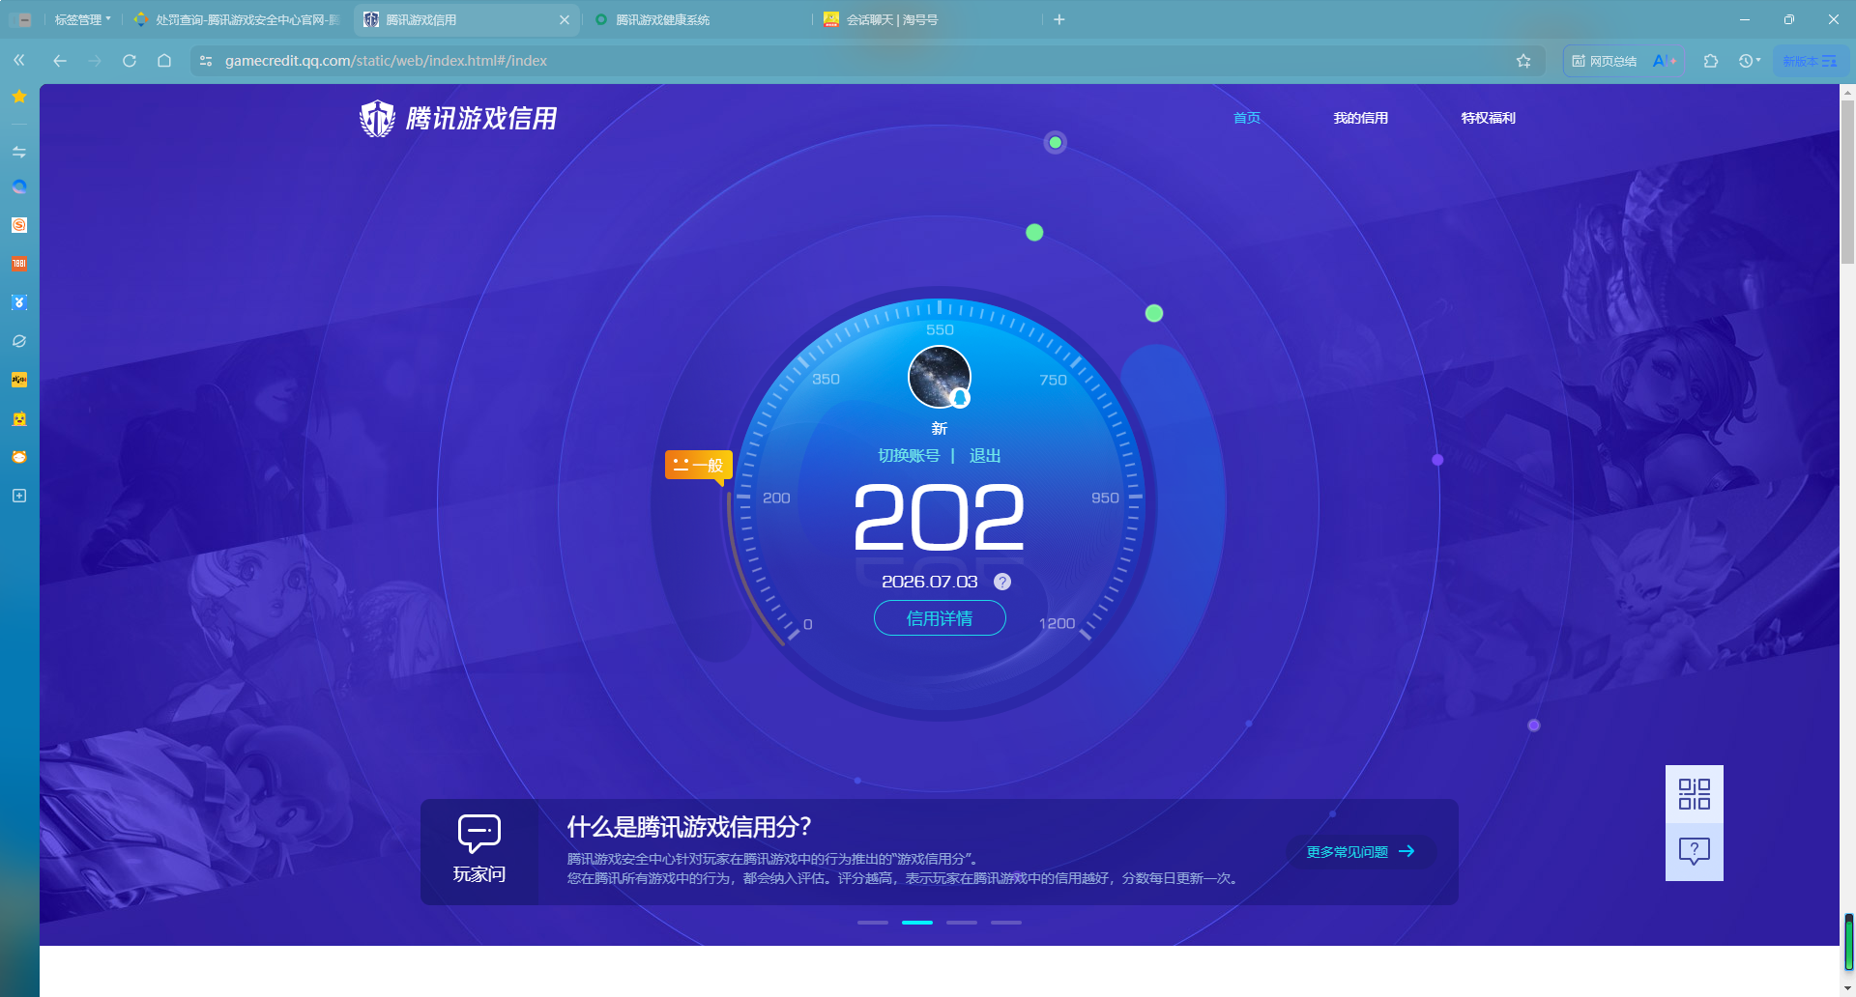Open 我的信用 navigation item
Screen dimensions: 1856x997
click(x=1361, y=118)
